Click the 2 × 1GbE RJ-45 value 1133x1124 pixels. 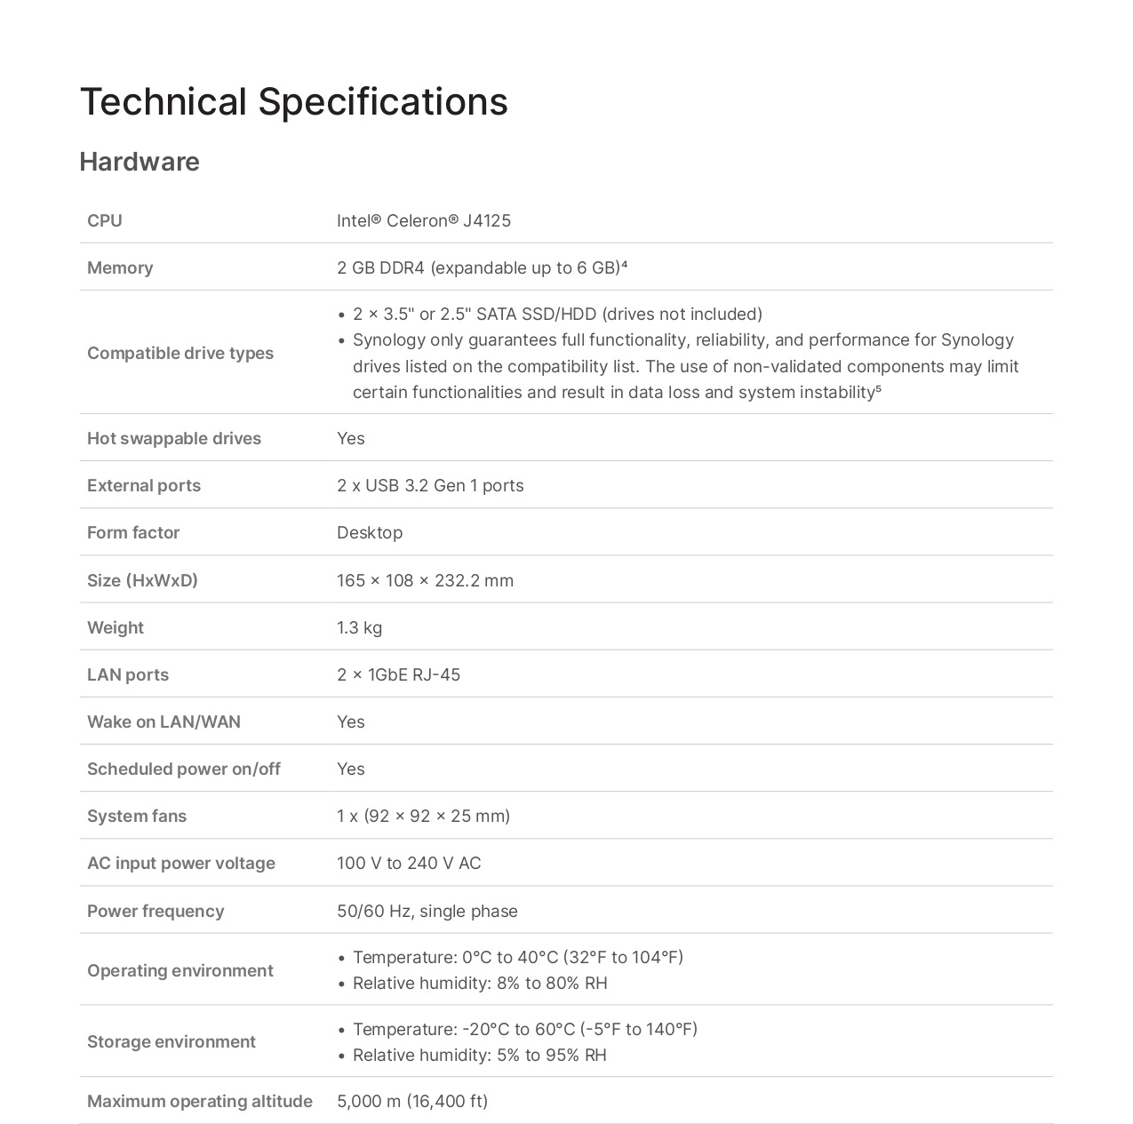click(398, 674)
